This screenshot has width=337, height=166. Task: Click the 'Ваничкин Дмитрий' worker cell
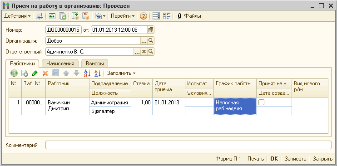click(x=67, y=106)
